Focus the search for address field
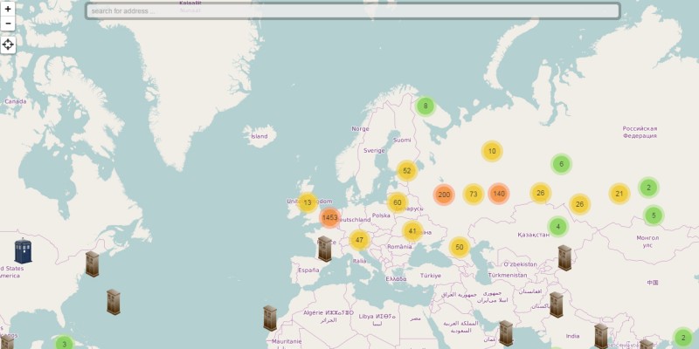Viewport: 699px width, 349px height. tap(352, 11)
